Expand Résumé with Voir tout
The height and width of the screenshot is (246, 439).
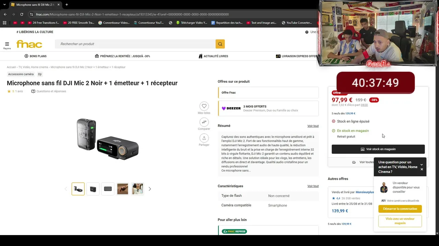[x=313, y=126]
